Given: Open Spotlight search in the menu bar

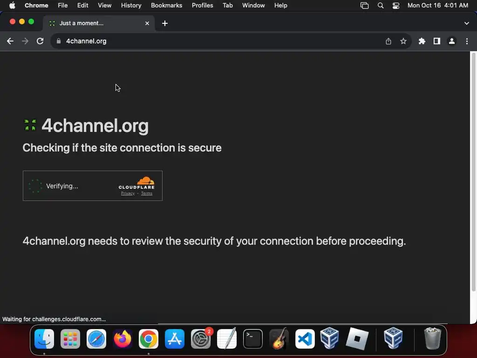Looking at the screenshot, I should [x=380, y=6].
